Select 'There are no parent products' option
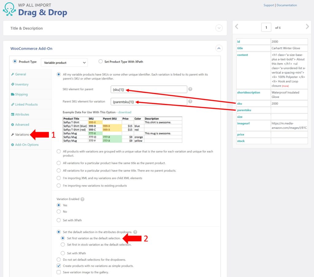314x277 pixels. pyautogui.click(x=59, y=171)
